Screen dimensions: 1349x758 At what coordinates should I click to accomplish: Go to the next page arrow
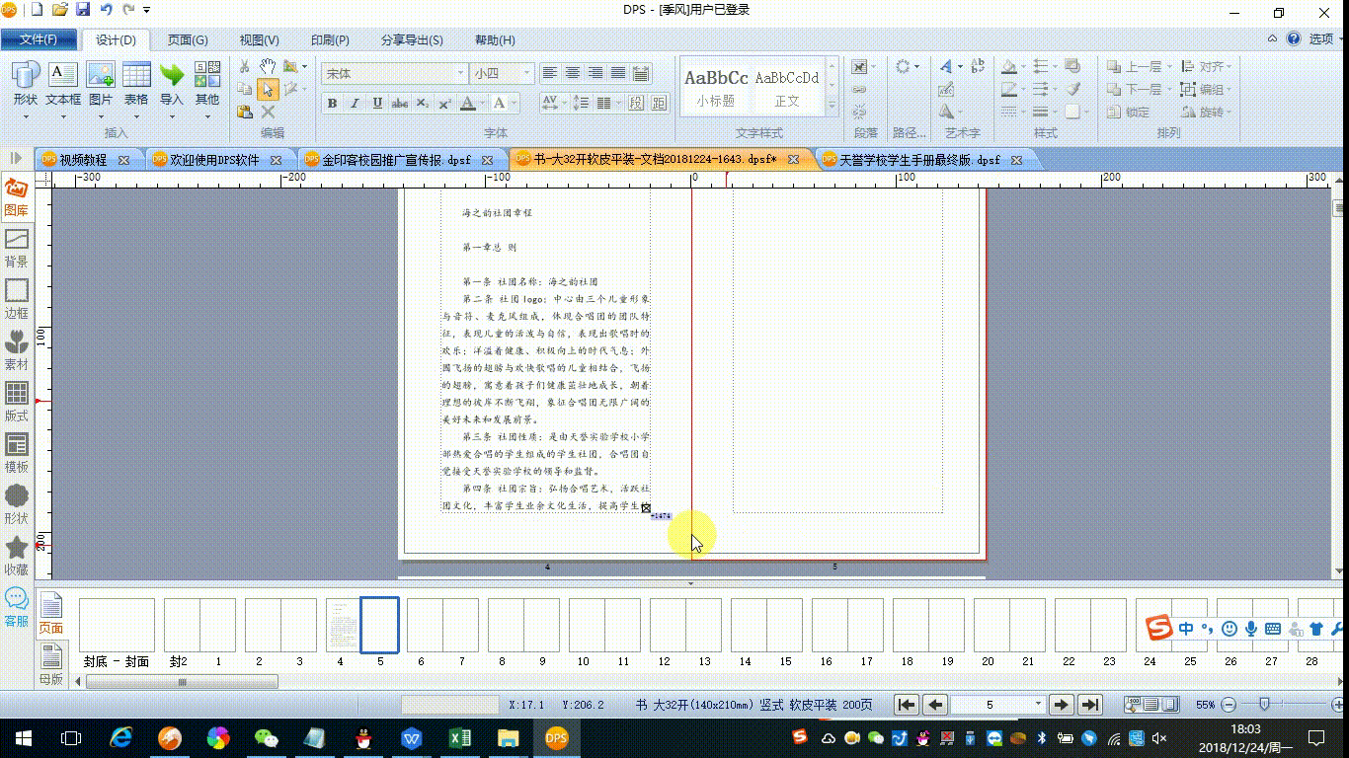[1061, 705]
